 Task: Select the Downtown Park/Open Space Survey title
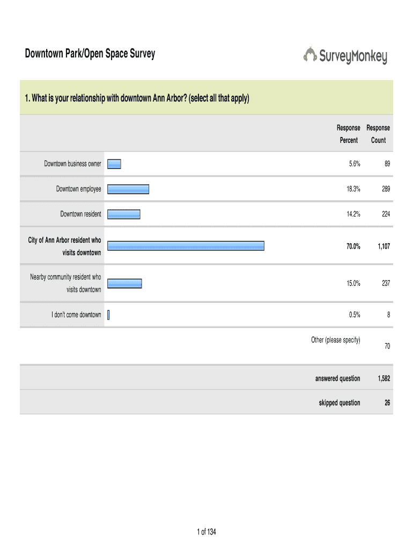click(90, 54)
